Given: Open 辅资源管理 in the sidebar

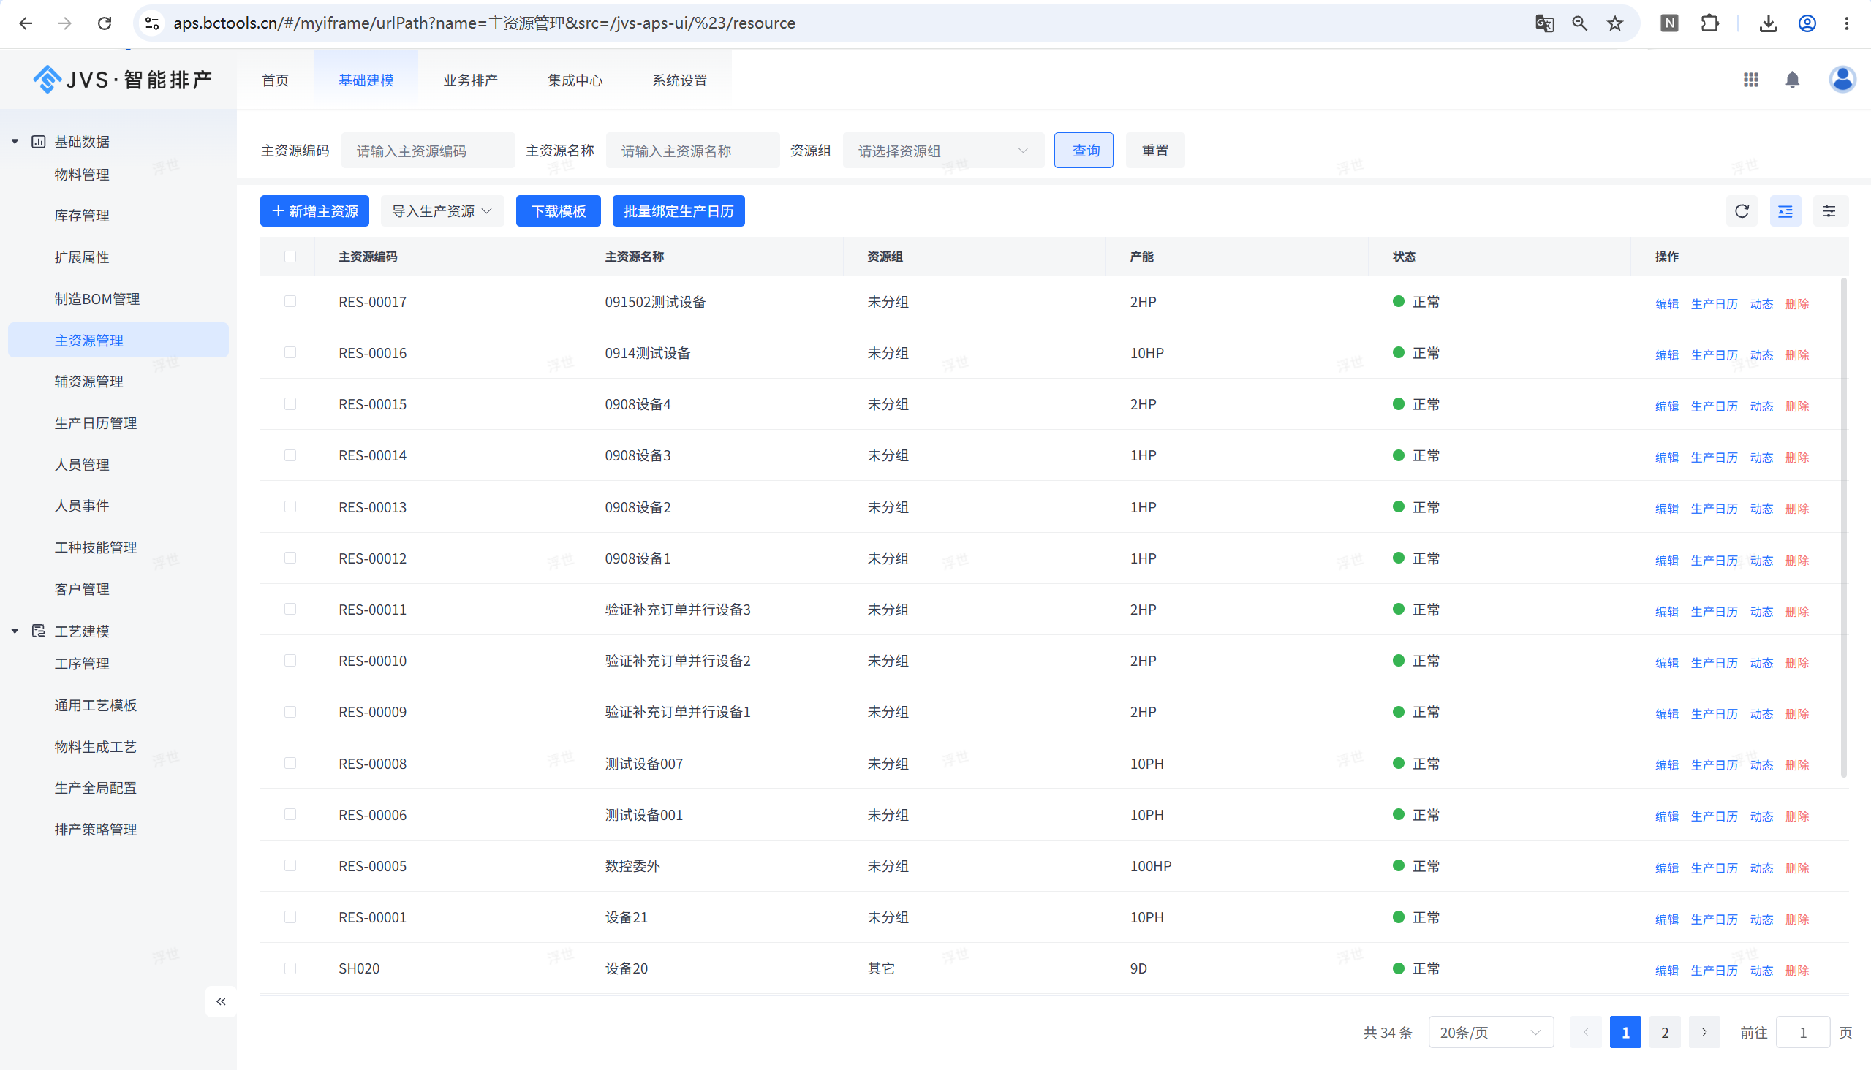Looking at the screenshot, I should 89,382.
